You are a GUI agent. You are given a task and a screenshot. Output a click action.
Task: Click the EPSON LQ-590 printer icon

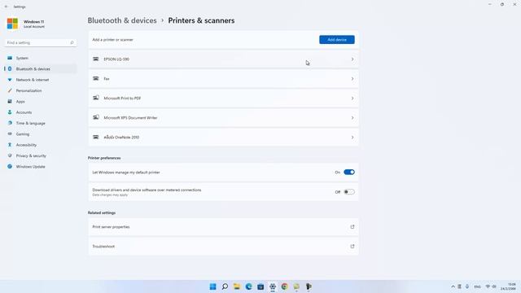pyautogui.click(x=96, y=59)
